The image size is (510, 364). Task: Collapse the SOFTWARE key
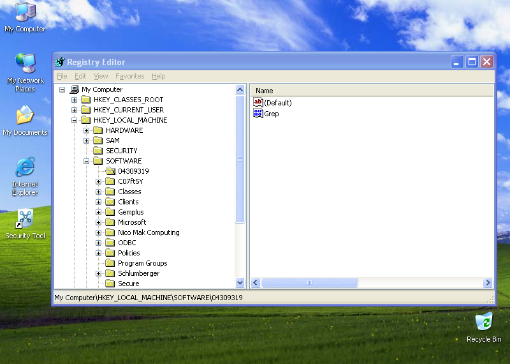pyautogui.click(x=86, y=161)
